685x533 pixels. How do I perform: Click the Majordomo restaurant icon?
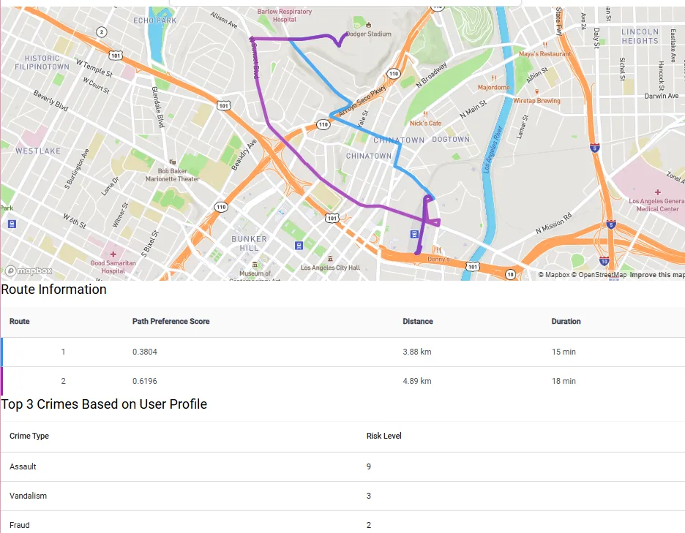494,78
